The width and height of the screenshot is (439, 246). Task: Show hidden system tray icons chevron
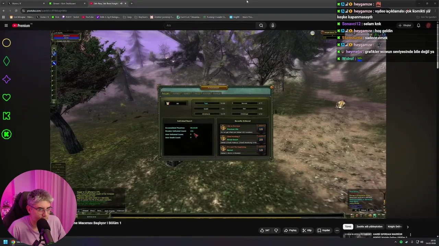395,242
